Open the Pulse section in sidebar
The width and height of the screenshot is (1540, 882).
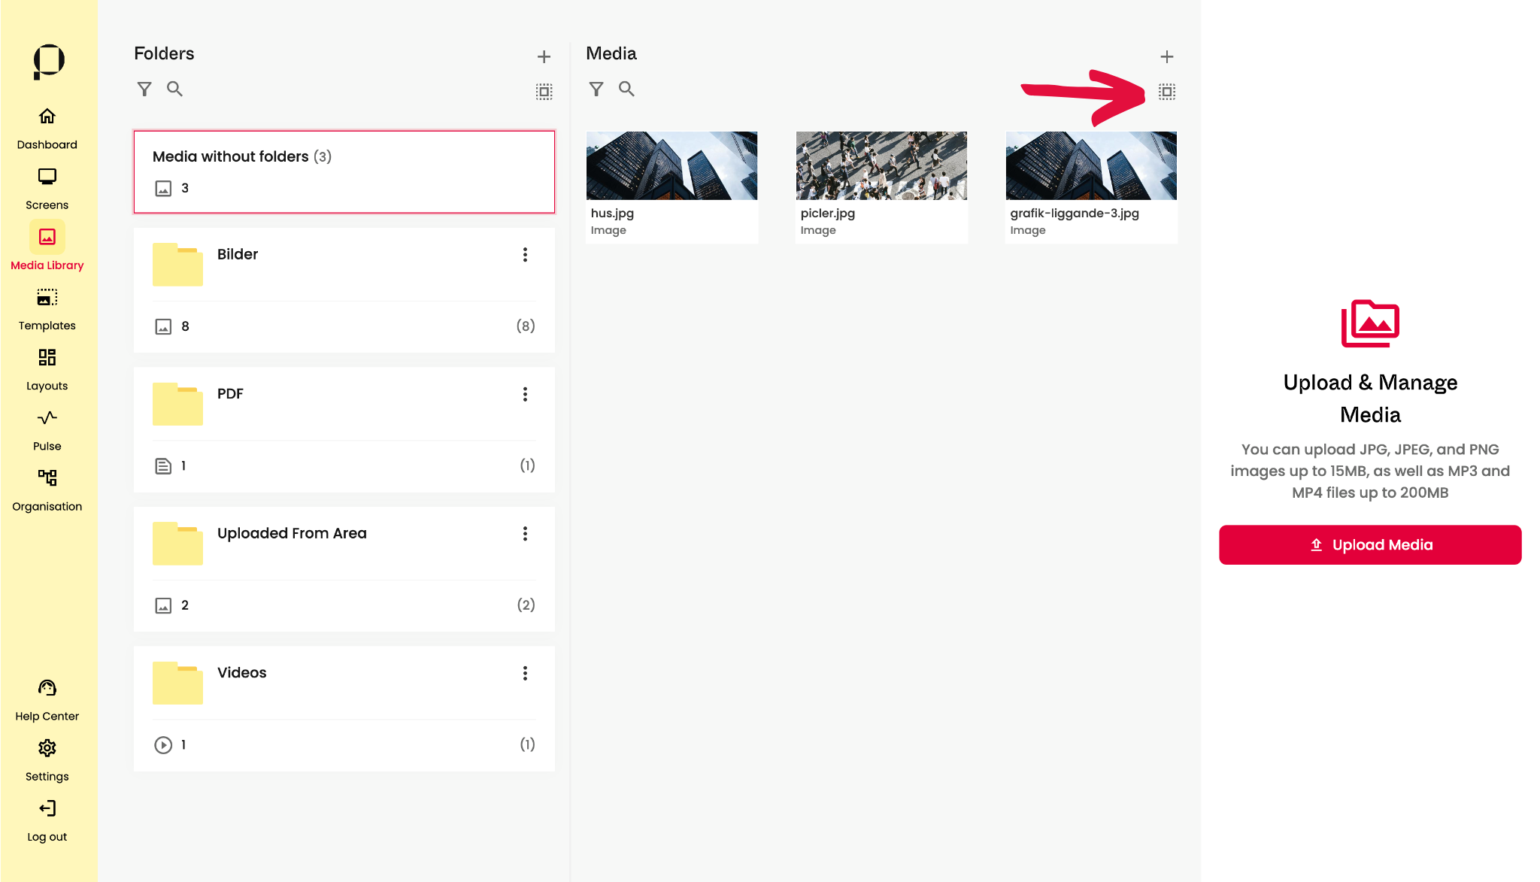[x=47, y=429]
